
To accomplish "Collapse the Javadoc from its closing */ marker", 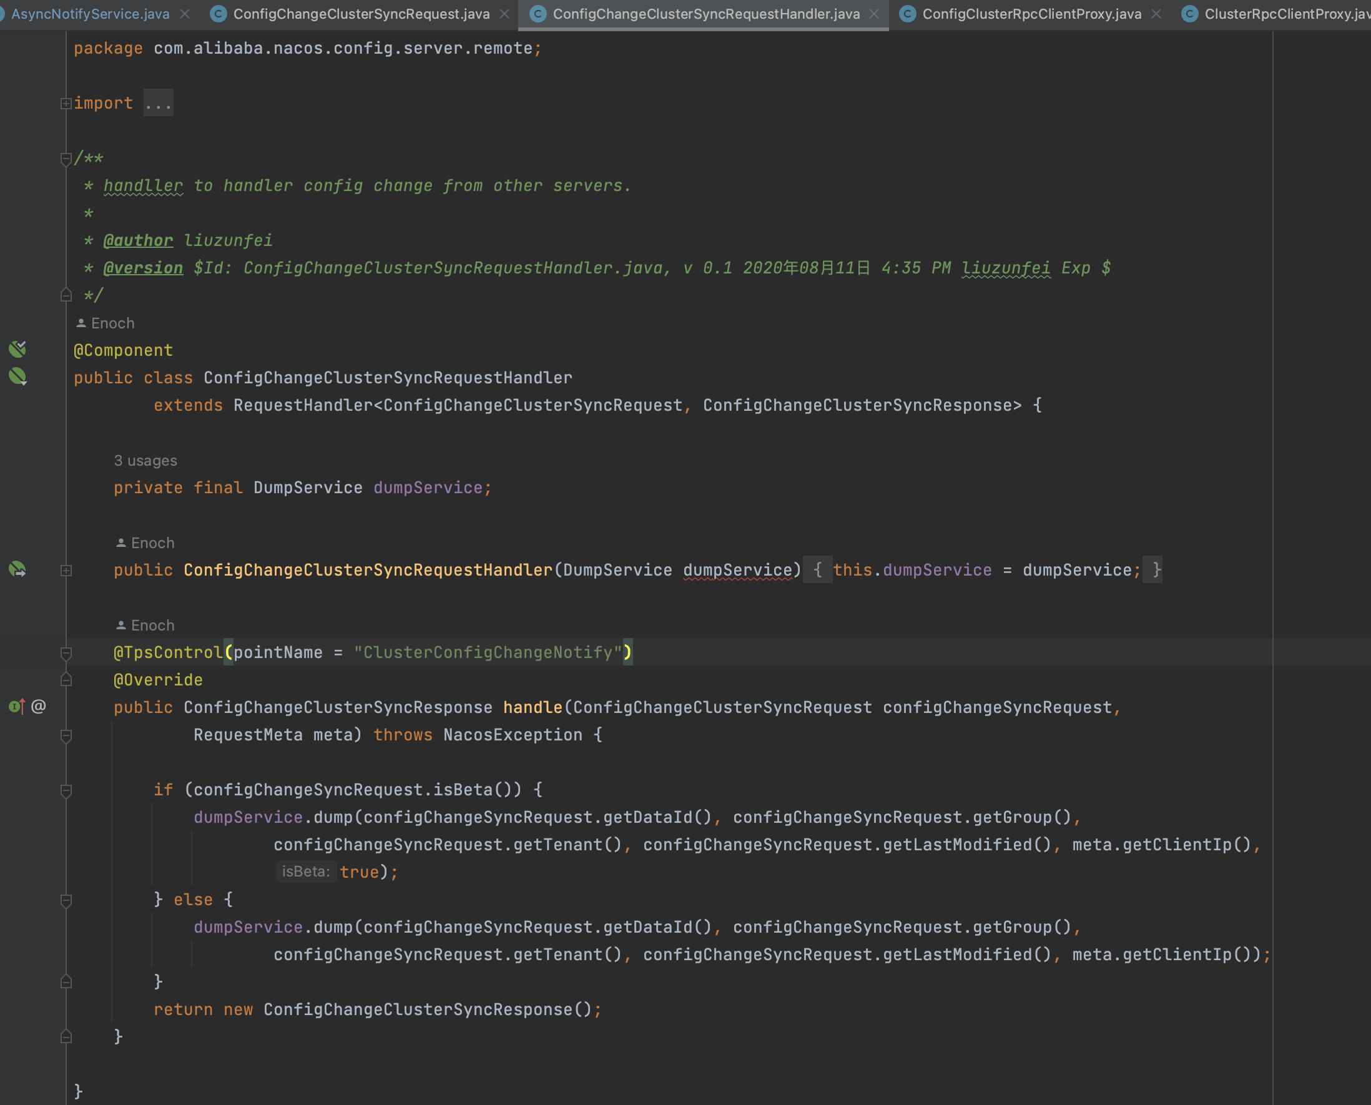I will [x=66, y=295].
